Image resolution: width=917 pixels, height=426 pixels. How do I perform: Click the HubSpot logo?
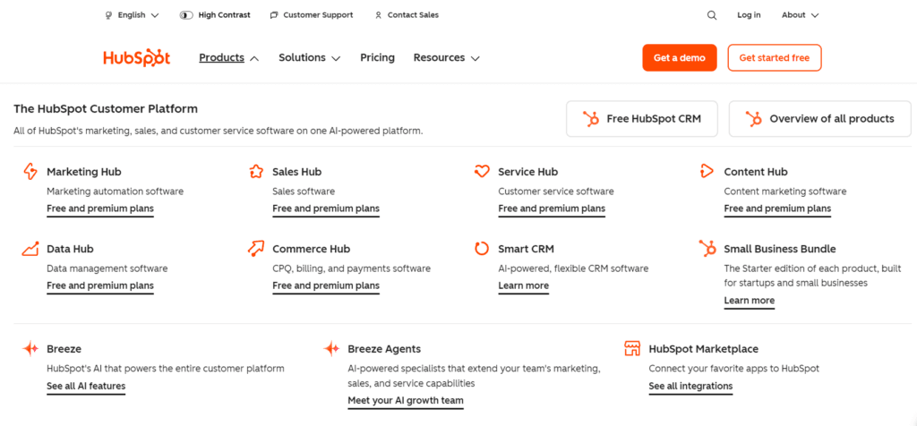(137, 58)
